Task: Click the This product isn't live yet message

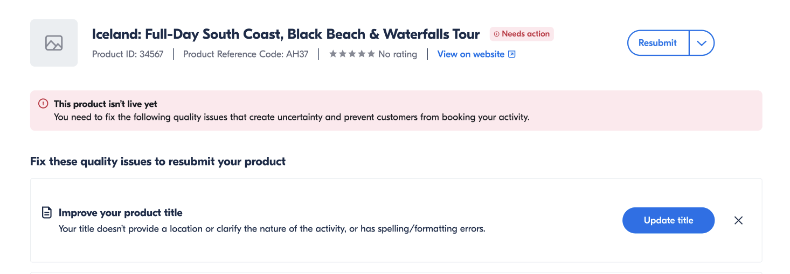Action: 106,104
